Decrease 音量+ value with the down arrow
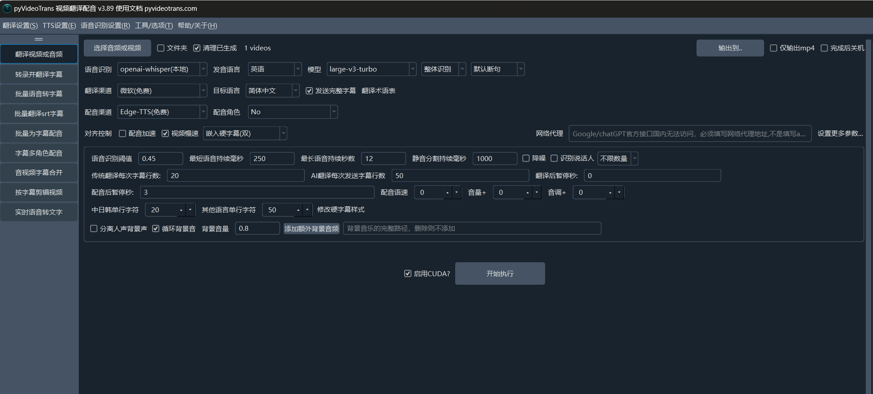Viewport: 873px width, 394px height. (x=537, y=193)
